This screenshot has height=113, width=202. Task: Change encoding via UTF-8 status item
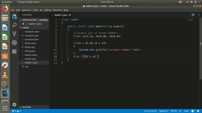point(174,111)
